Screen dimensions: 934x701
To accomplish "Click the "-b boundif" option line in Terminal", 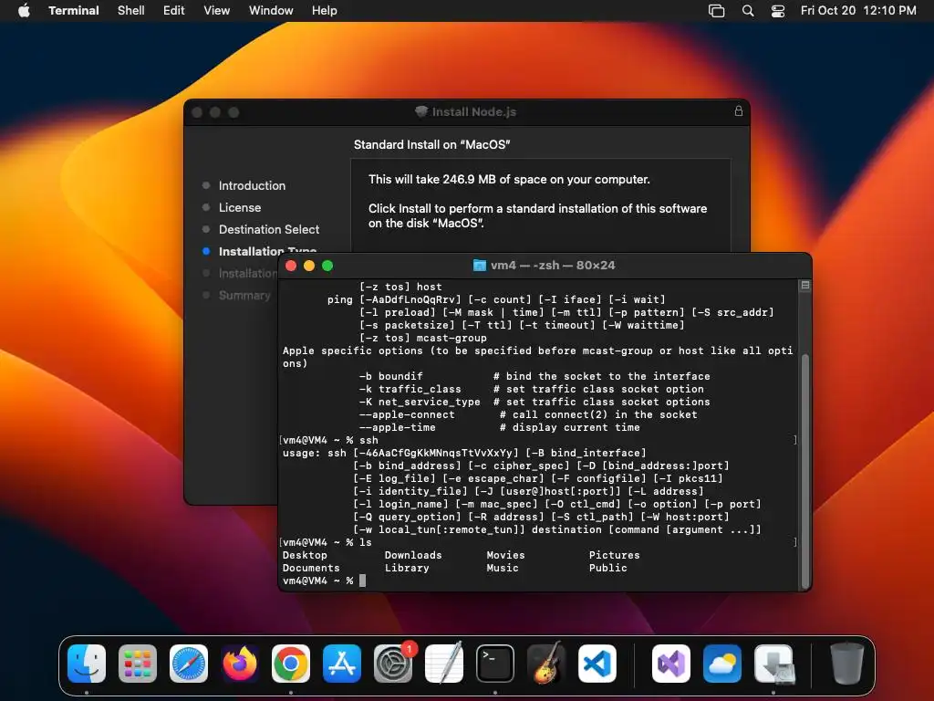I will tap(534, 376).
